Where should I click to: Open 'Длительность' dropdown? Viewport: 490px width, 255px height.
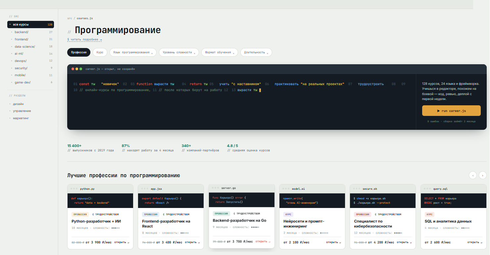click(256, 52)
